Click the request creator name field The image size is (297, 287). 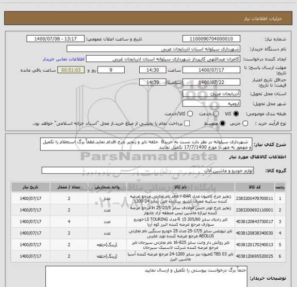(x=163, y=59)
